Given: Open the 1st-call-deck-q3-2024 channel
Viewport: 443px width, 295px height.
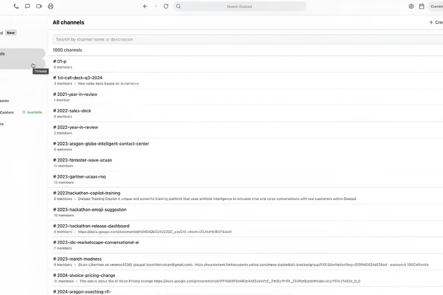Looking at the screenshot, I should pyautogui.click(x=79, y=78).
